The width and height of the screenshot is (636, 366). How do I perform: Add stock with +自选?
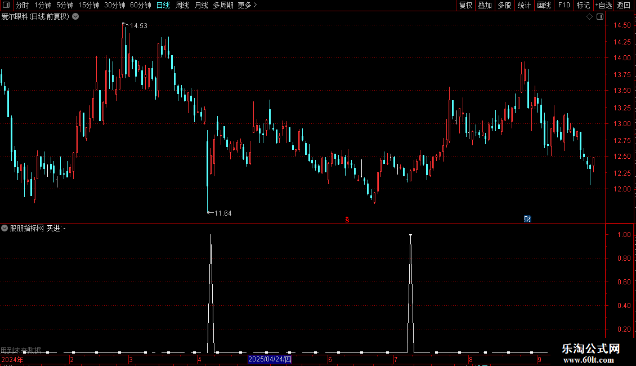point(603,5)
